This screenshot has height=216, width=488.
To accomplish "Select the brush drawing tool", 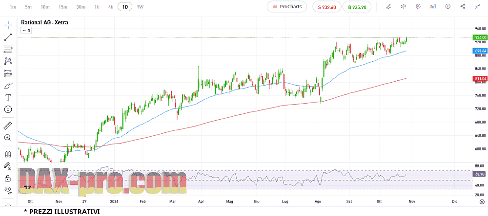I will [8, 85].
